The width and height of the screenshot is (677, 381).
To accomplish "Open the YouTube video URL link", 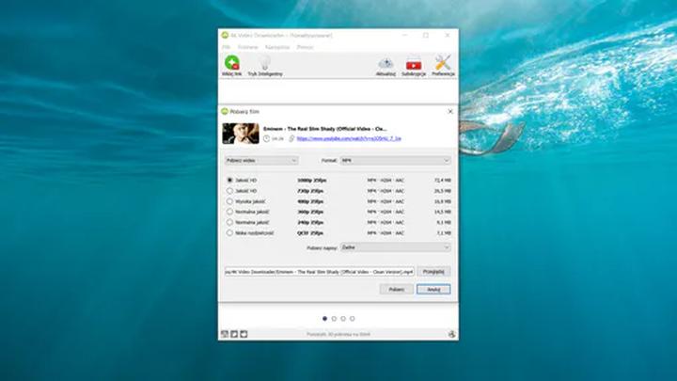I will click(349, 138).
